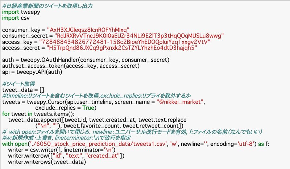Viewport: 290px width, 169px height.
Task: Click the tweets1.csv file path string
Action: 98,144
